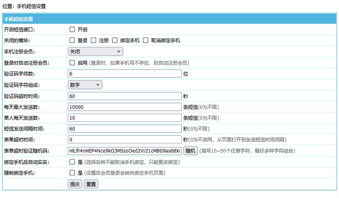The image size is (339, 198).
Task: Click the 重置 reset button
Action: pyautogui.click(x=91, y=184)
